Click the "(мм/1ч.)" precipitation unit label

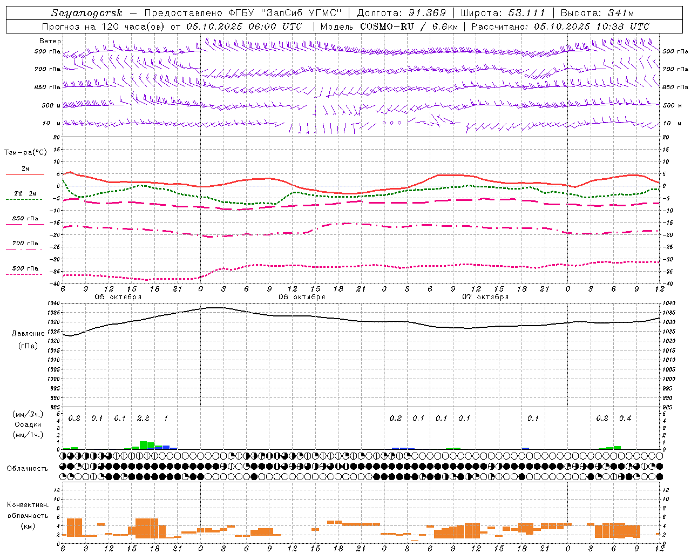[x=28, y=435]
